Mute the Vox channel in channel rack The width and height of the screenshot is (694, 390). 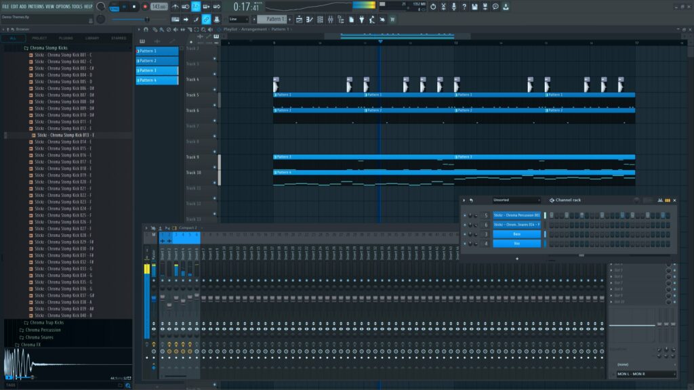[465, 244]
